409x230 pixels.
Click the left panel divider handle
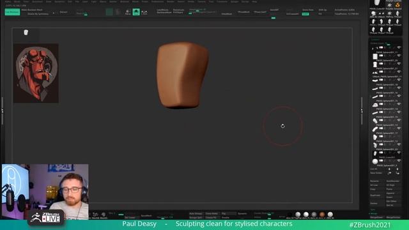pos(3,111)
